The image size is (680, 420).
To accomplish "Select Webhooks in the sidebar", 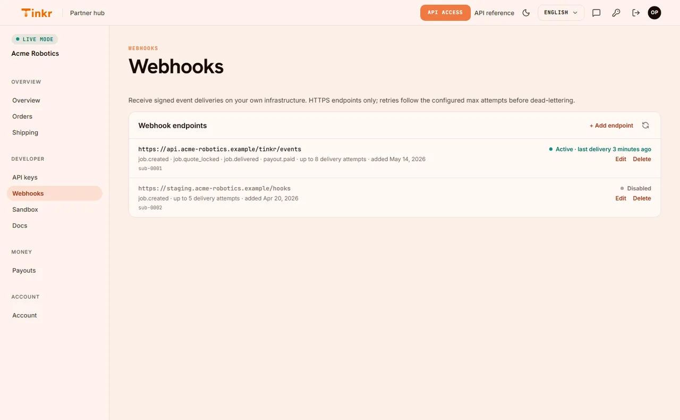I will click(54, 194).
